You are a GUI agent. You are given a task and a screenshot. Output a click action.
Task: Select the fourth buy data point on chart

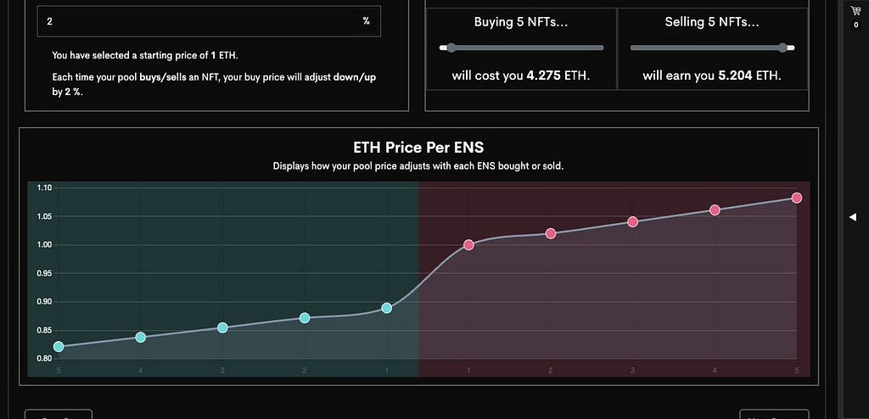click(140, 337)
